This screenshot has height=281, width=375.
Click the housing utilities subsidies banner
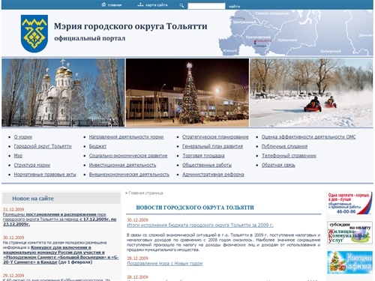click(349, 232)
